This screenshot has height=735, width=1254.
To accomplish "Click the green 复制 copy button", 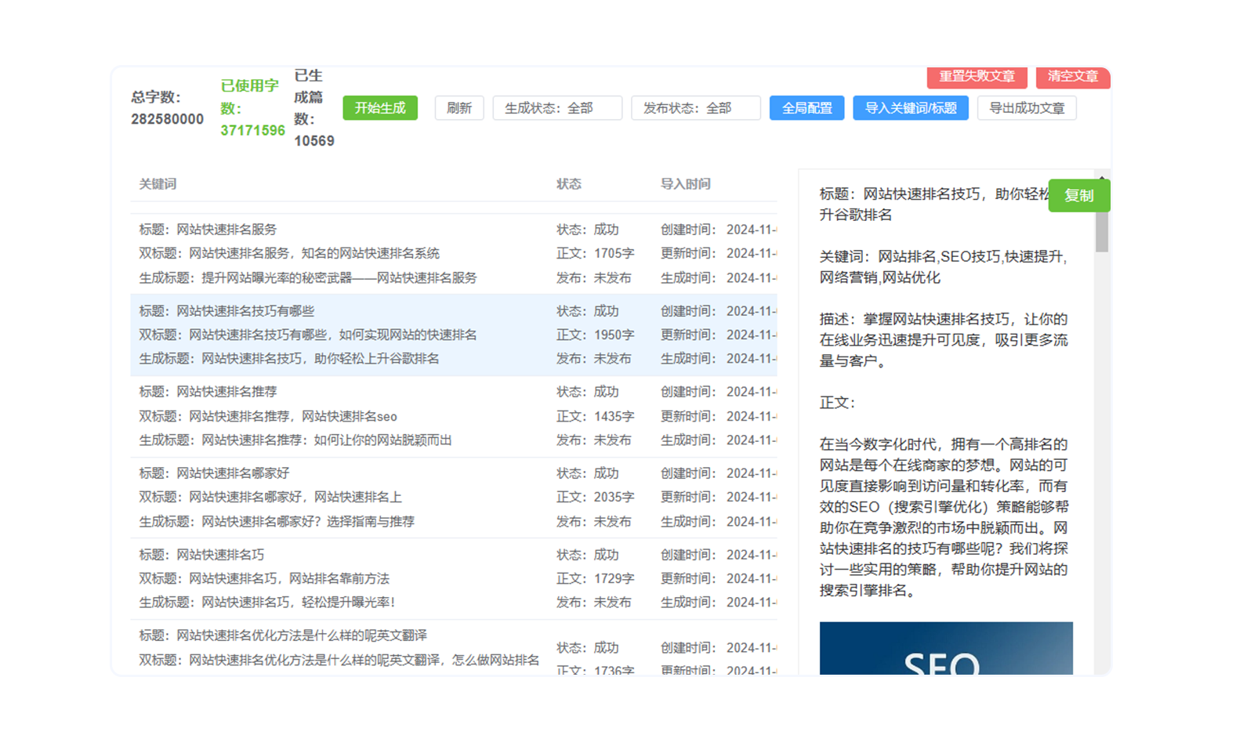I will (x=1078, y=196).
